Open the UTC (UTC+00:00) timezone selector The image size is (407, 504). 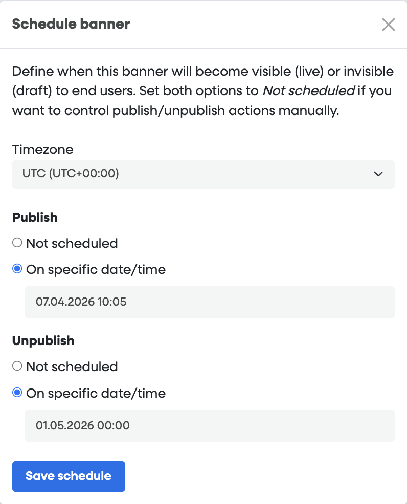203,174
